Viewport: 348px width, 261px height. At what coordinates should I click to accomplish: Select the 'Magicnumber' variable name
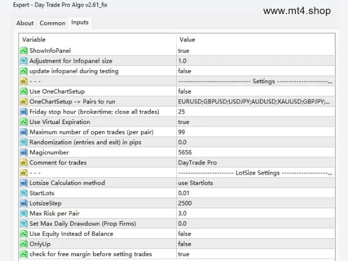(x=49, y=152)
